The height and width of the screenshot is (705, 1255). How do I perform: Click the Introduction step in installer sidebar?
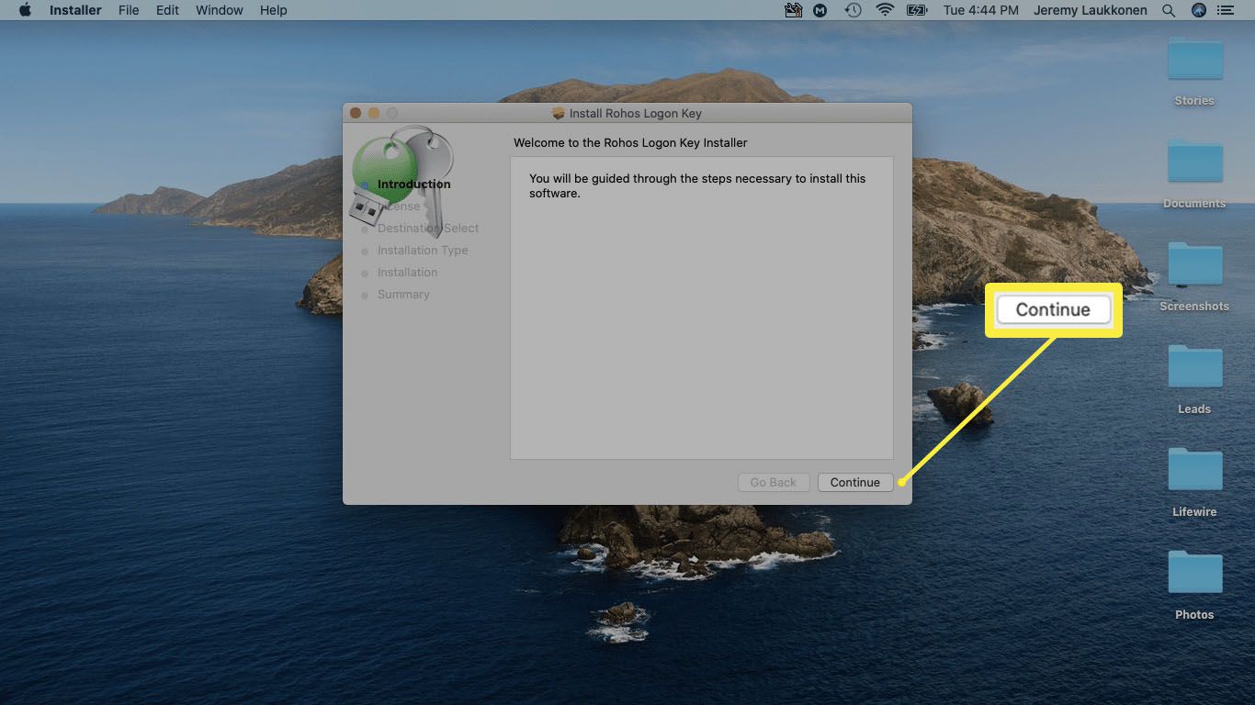point(413,184)
